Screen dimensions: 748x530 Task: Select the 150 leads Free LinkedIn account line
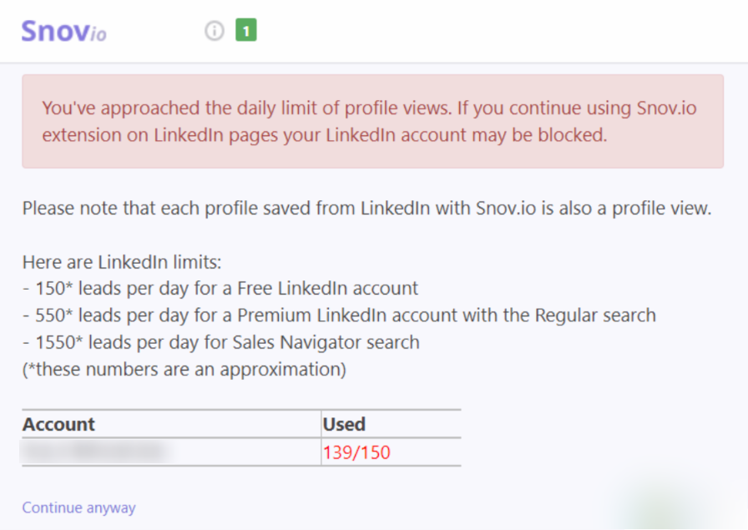[x=220, y=289]
